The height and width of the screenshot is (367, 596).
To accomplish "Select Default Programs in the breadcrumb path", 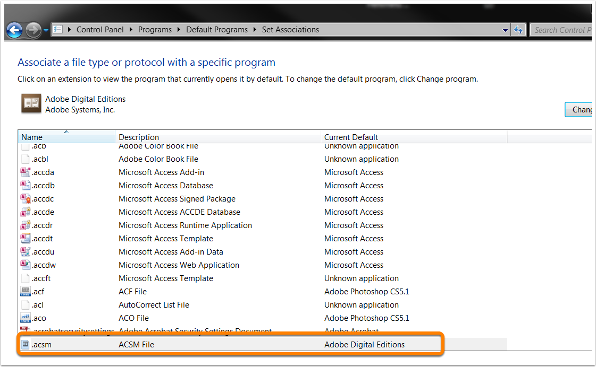I will [217, 30].
